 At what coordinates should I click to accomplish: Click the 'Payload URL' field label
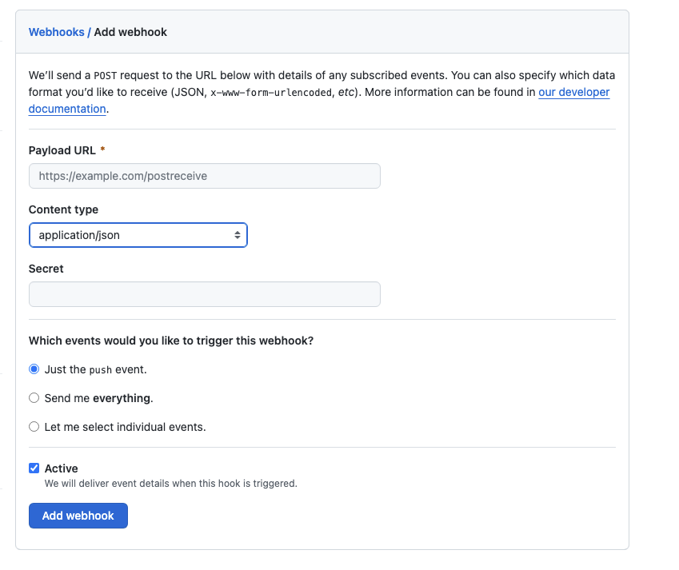(62, 150)
